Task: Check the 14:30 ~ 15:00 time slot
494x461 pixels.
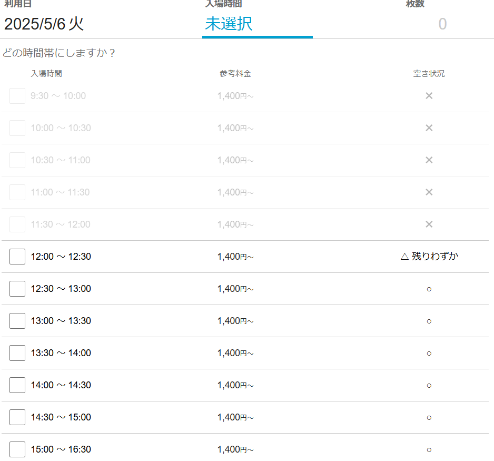Action: point(17,417)
